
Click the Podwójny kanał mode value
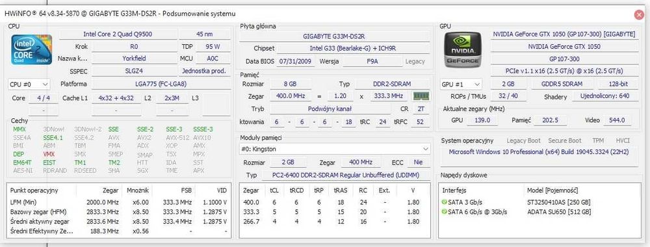click(x=330, y=109)
